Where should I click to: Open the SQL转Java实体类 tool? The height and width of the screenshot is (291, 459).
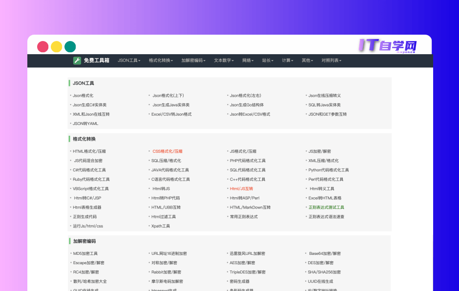[324, 104]
